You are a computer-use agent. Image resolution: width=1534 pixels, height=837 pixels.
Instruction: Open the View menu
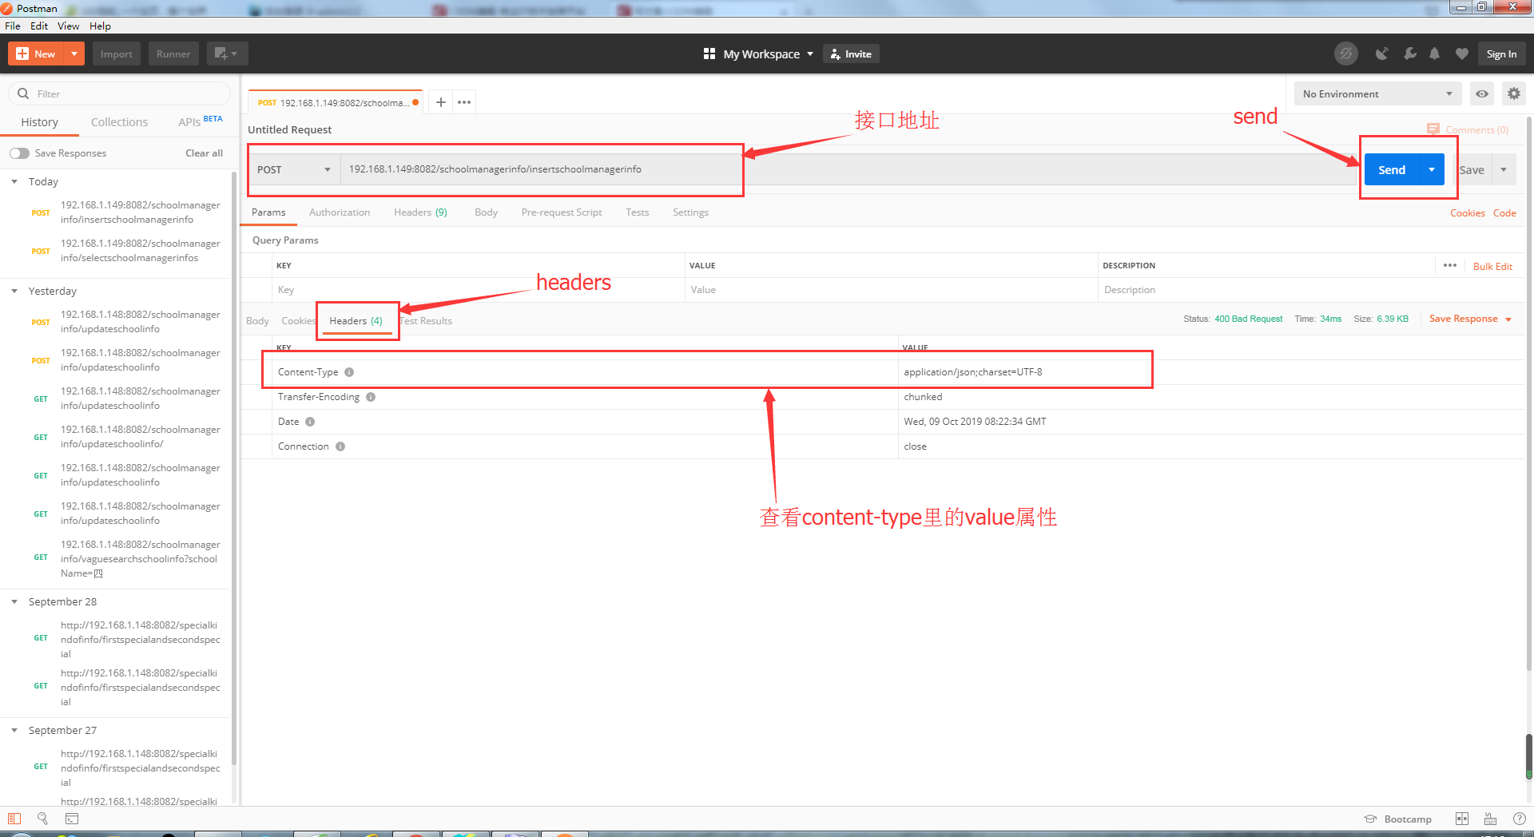point(68,26)
